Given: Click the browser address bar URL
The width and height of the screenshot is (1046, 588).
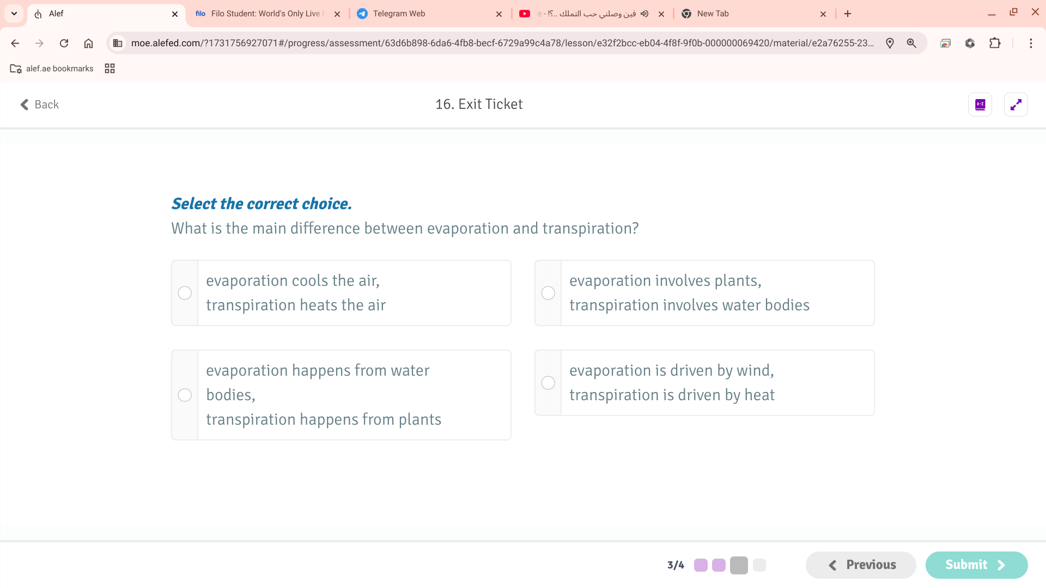Looking at the screenshot, I should coord(501,43).
